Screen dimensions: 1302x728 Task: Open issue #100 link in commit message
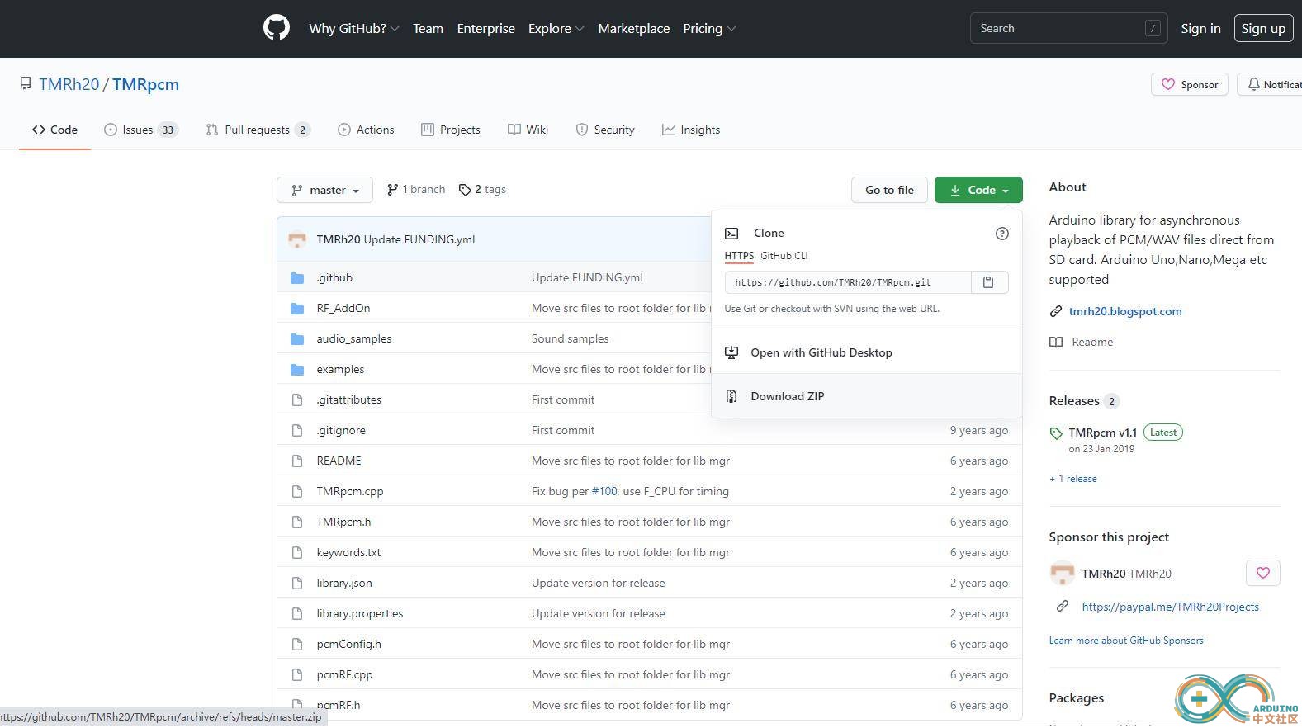(604, 491)
